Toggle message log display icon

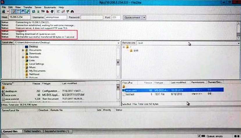pos(13,12)
